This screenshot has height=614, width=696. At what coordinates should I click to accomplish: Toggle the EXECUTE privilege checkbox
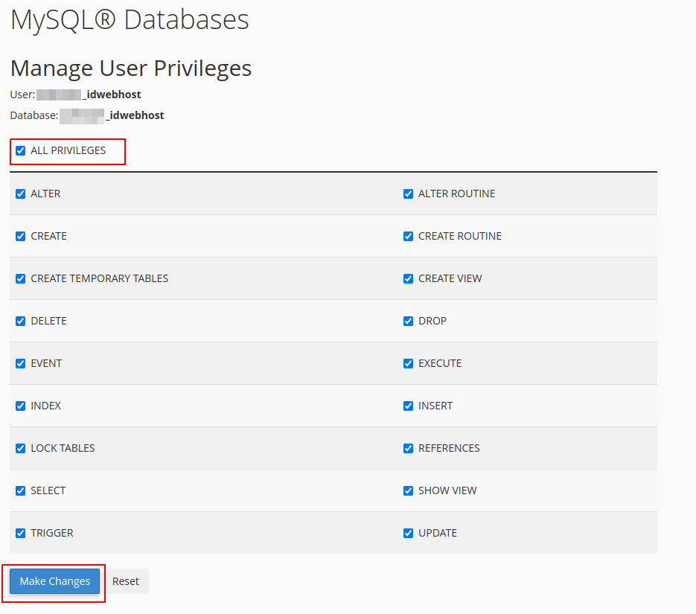pyautogui.click(x=409, y=363)
